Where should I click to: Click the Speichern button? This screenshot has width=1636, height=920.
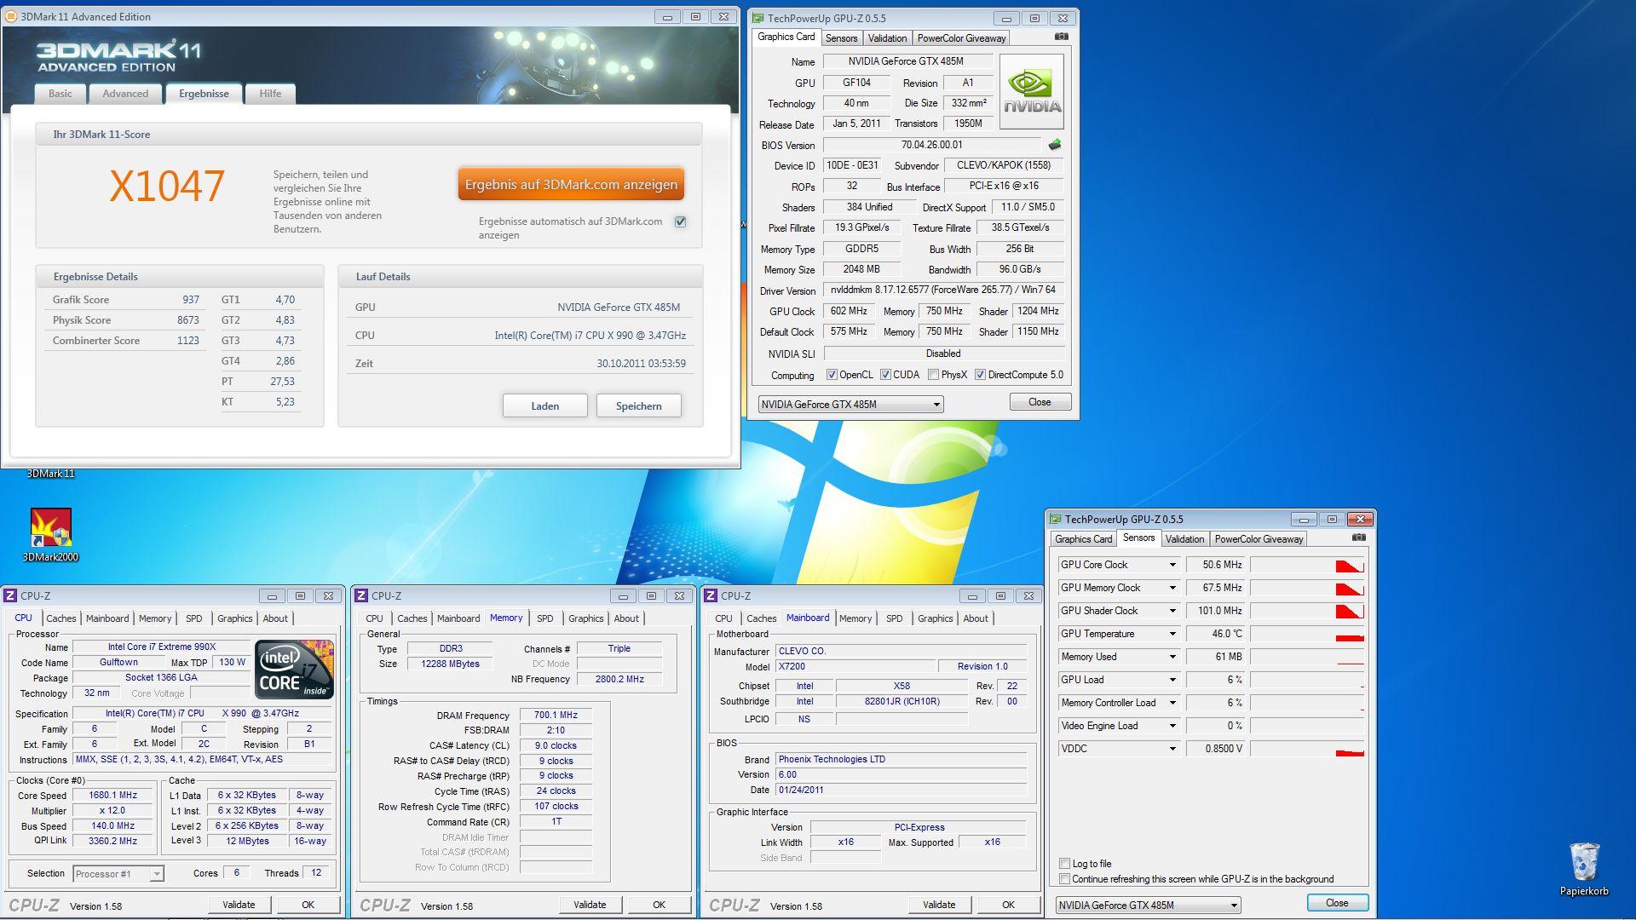(638, 406)
